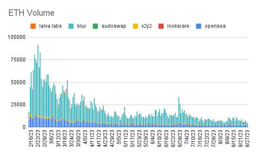Viewport: 256px width, 155px height.
Task: Click the 'ETH Volume' chart title
Action: tap(31, 13)
